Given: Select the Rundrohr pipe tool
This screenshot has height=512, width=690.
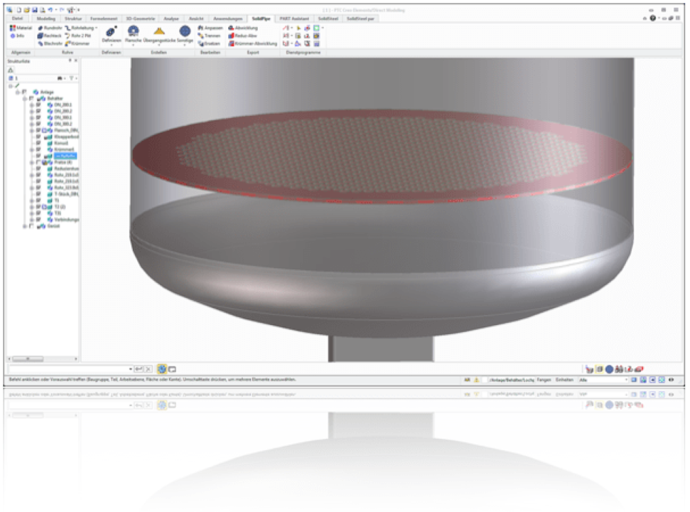Looking at the screenshot, I should pyautogui.click(x=50, y=28).
